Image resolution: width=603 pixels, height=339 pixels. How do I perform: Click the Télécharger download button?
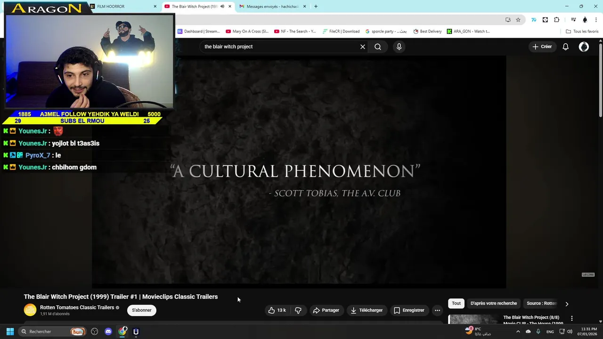click(367, 310)
